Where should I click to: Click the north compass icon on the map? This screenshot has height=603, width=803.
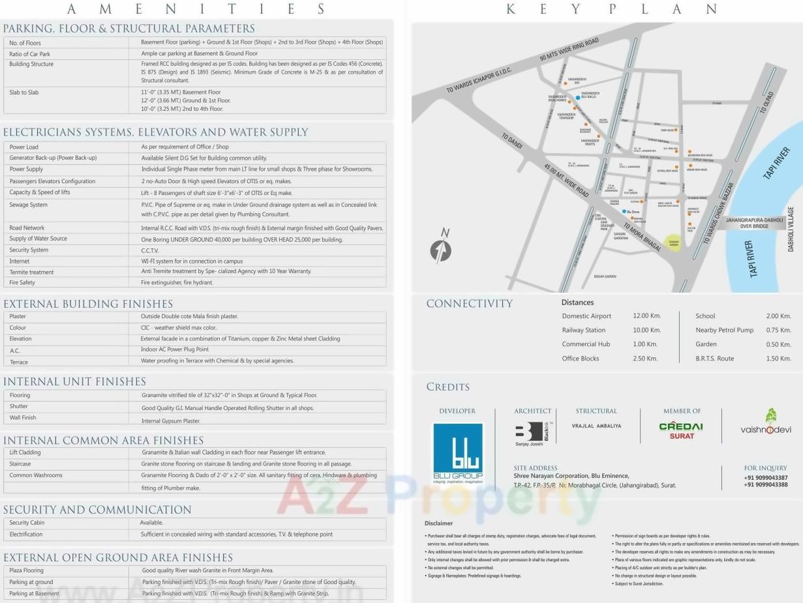[442, 250]
